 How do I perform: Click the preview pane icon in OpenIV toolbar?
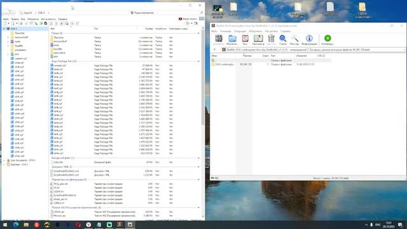pyautogui.click(x=196, y=24)
